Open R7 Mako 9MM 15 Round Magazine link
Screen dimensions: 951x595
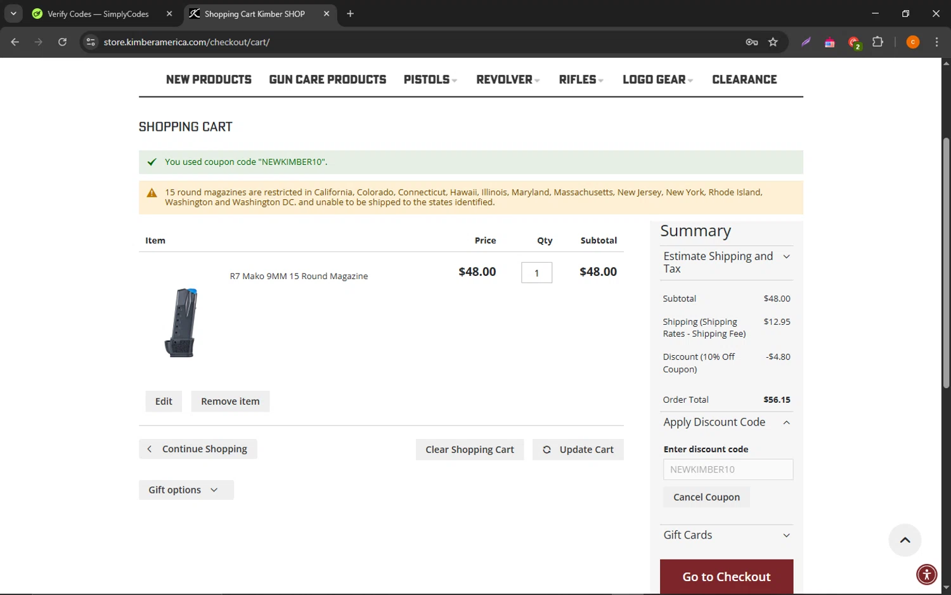click(299, 276)
